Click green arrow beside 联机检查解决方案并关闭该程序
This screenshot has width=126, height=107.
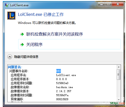click(22, 34)
